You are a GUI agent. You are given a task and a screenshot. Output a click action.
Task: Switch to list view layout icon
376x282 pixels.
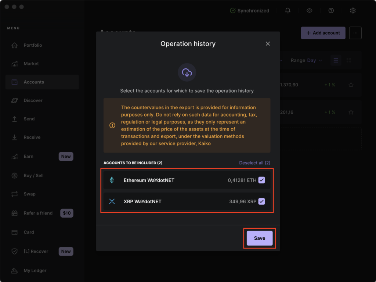(x=336, y=60)
